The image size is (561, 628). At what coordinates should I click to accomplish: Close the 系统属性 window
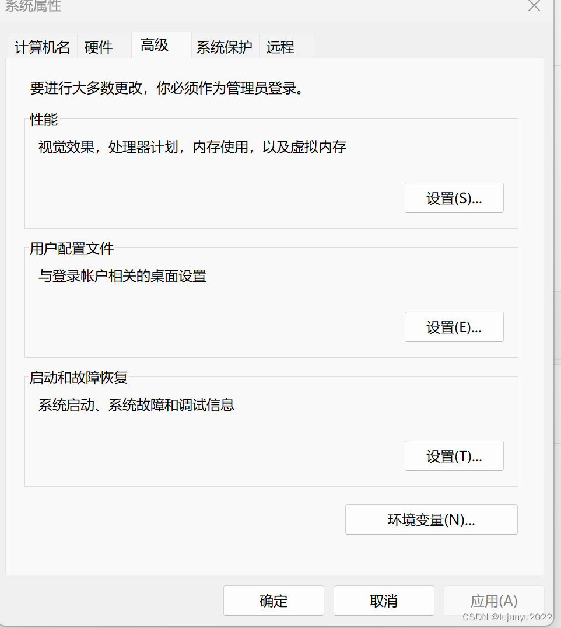click(534, 6)
